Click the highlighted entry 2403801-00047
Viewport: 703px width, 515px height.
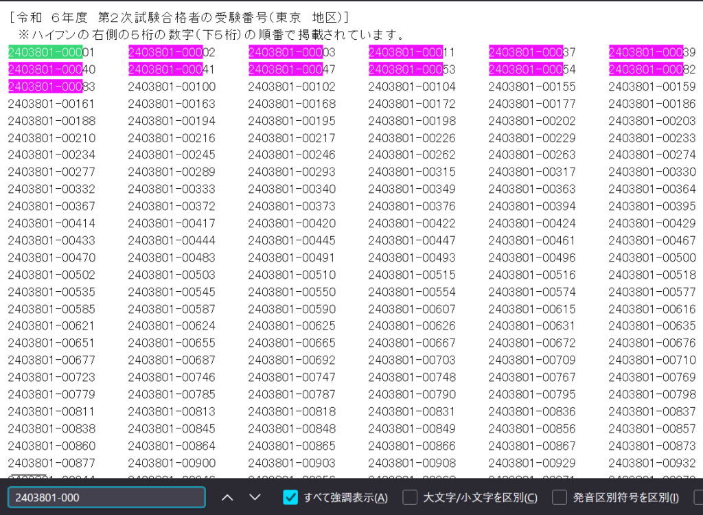[292, 69]
